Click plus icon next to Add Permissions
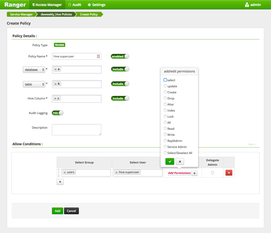The image size is (271, 233). [x=195, y=173]
